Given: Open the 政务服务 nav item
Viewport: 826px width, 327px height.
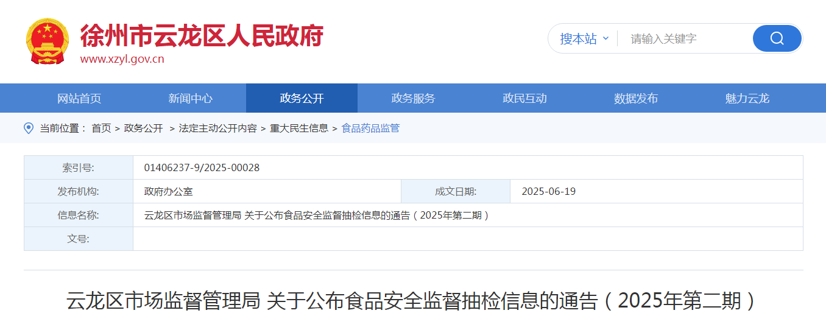Looking at the screenshot, I should click(x=413, y=98).
